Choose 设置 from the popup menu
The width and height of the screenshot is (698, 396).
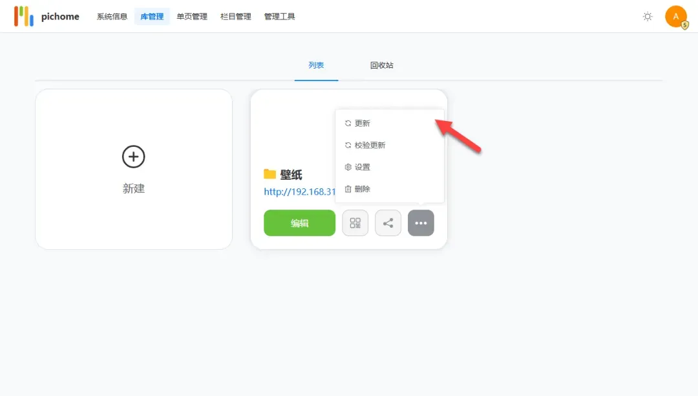pyautogui.click(x=390, y=166)
